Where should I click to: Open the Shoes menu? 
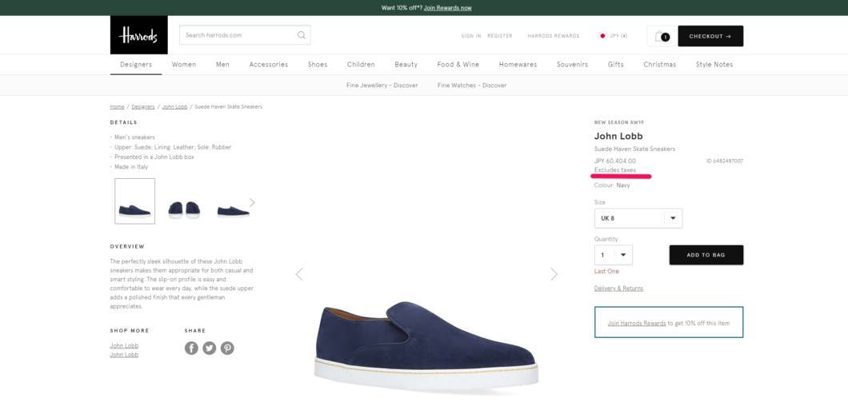[x=318, y=64]
